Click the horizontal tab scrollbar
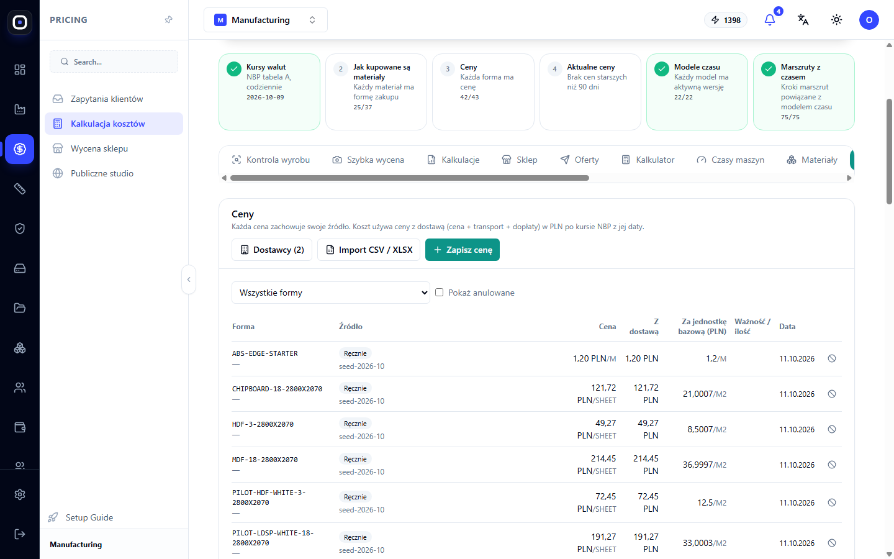The image size is (894, 559). [410, 178]
